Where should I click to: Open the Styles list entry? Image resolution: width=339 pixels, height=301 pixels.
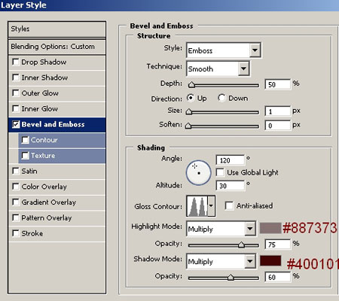pos(57,29)
